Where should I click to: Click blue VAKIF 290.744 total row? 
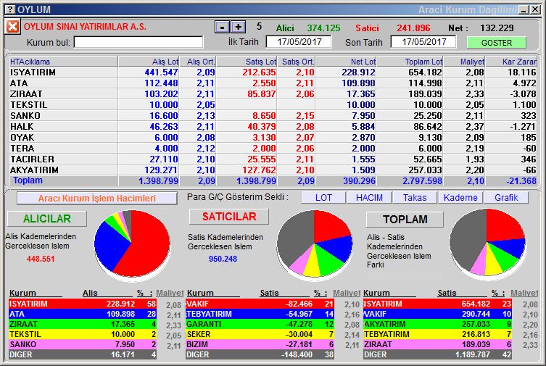(437, 314)
